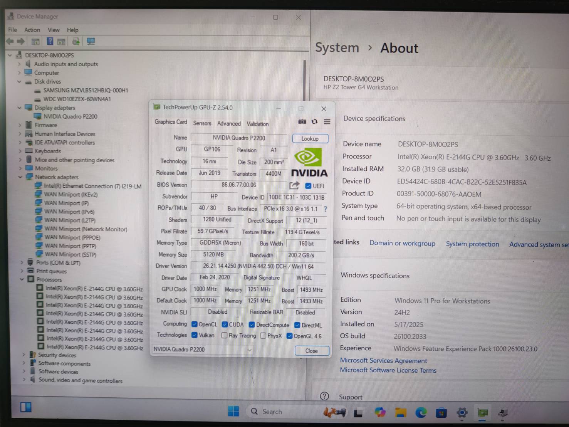Screen dimensions: 569x427
Task: Expand the Audio inputs and outputs node
Action: tap(19, 64)
